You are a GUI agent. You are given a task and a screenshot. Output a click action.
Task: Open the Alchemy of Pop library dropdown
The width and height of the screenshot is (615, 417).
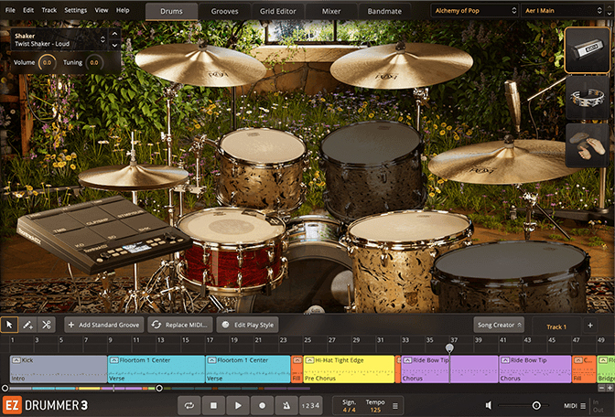tap(475, 11)
